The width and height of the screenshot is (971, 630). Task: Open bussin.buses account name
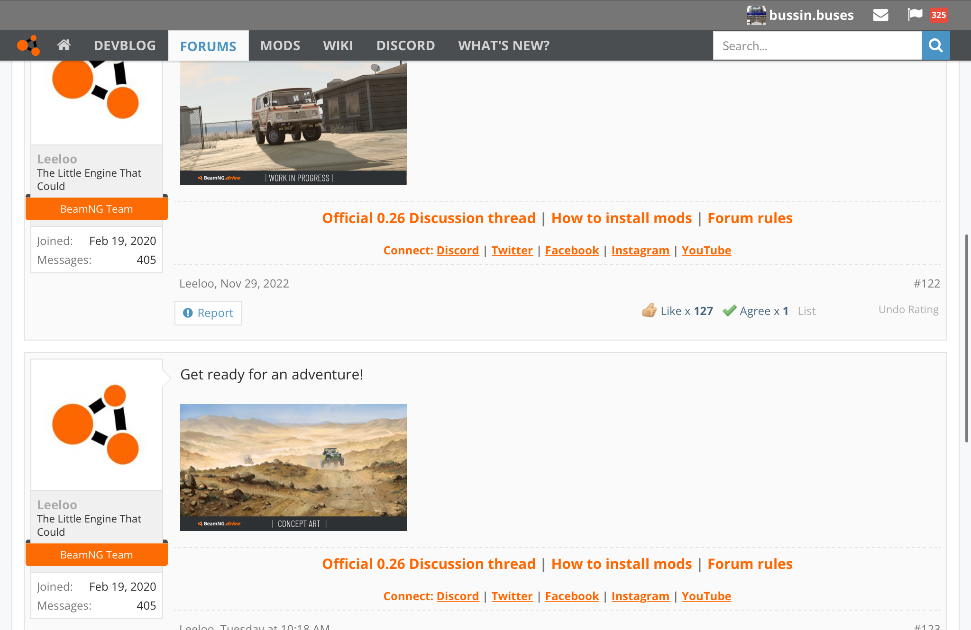click(811, 15)
